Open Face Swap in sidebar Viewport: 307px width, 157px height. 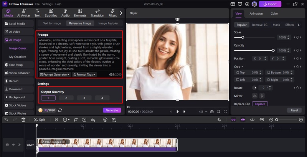point(17,65)
